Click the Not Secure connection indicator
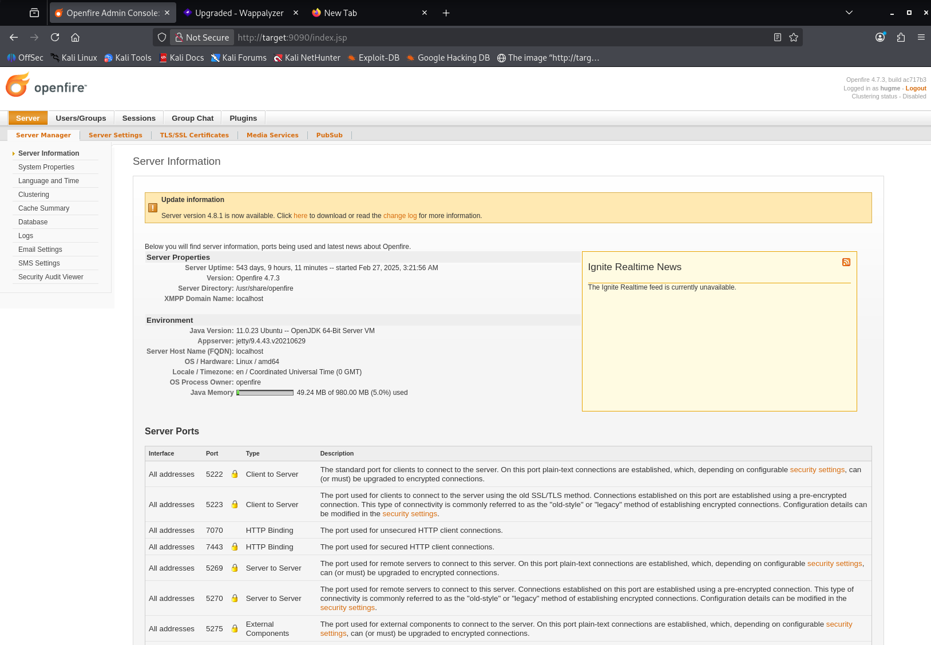The width and height of the screenshot is (931, 645). (x=202, y=37)
